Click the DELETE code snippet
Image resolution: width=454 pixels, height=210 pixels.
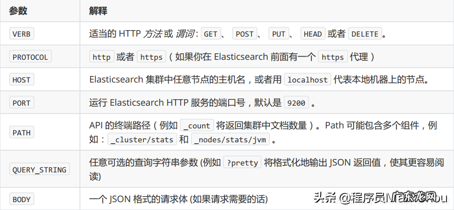pos(365,34)
